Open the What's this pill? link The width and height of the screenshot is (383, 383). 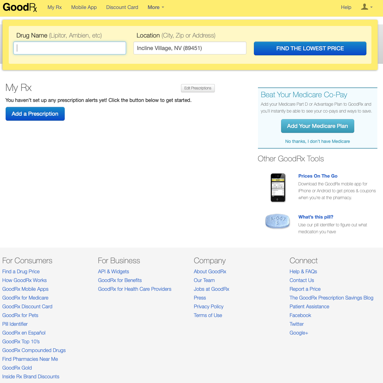pos(316,217)
